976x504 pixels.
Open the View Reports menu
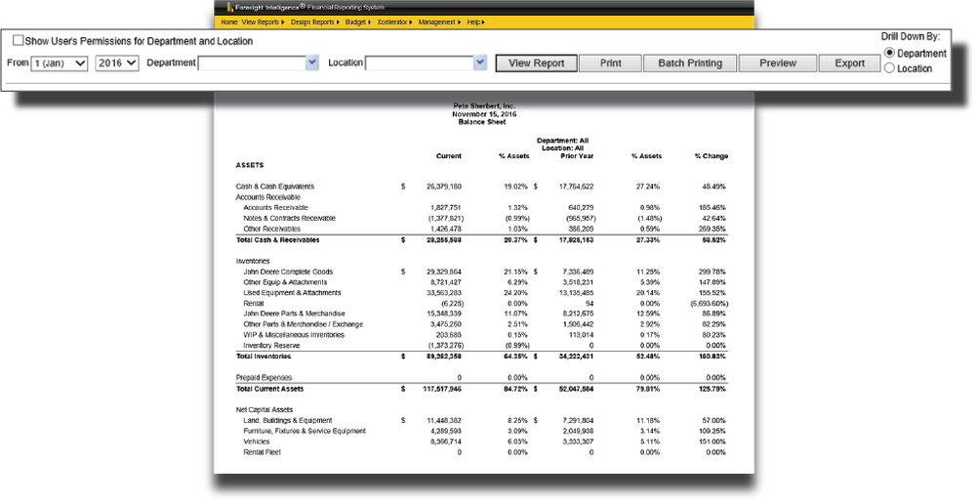click(x=263, y=21)
